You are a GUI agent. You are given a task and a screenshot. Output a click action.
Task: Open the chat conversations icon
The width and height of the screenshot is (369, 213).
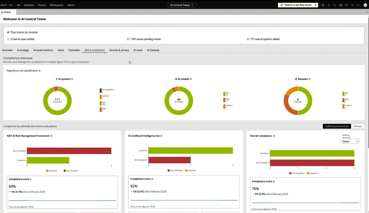tap(335, 5)
